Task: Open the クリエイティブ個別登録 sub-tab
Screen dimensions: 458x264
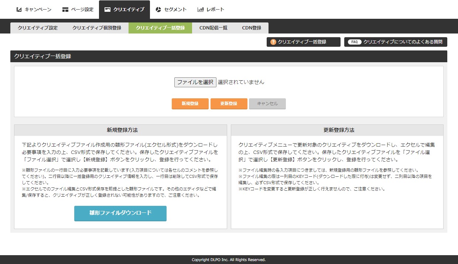Action: 97,28
